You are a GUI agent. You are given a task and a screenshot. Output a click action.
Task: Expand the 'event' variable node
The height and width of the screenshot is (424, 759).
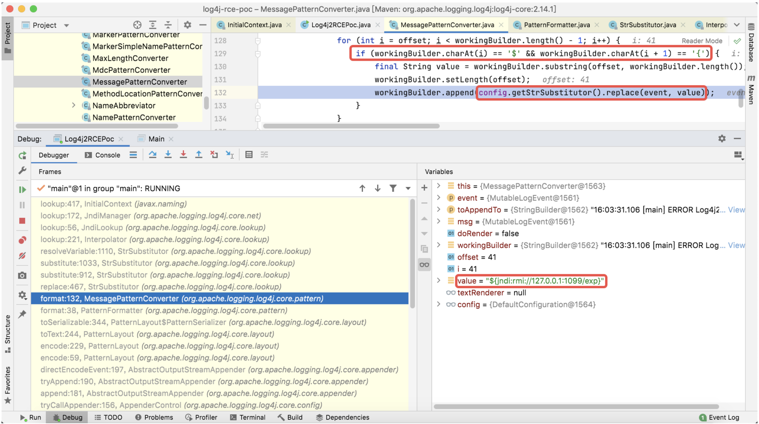[439, 198]
